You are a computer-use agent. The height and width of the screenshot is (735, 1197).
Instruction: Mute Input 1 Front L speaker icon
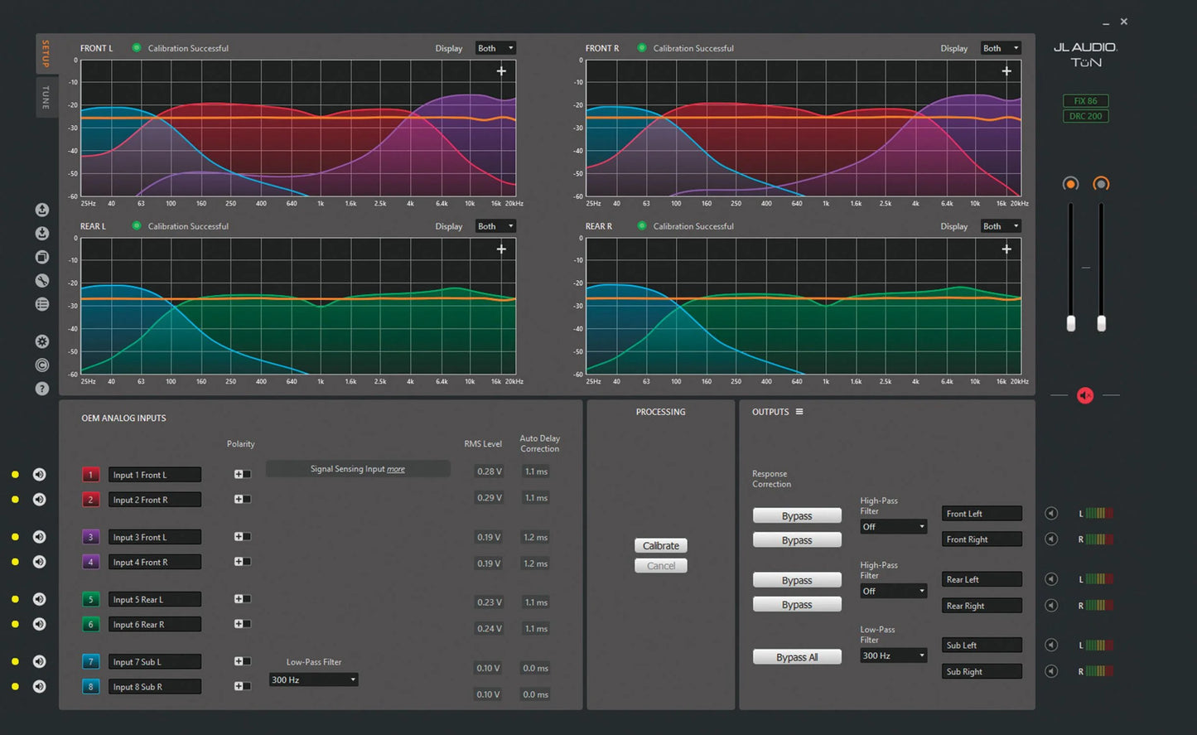39,475
